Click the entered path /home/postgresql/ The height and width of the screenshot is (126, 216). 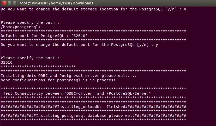[21, 27]
